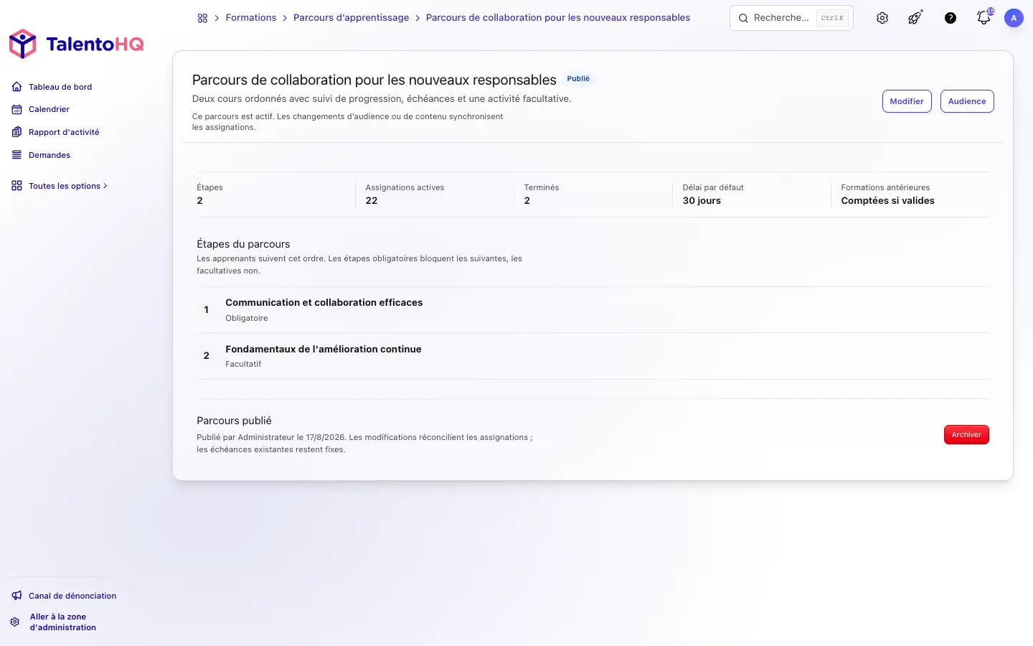Click the Rapport d'activité icon
Screen dimensions: 1033x646
(x=16, y=132)
